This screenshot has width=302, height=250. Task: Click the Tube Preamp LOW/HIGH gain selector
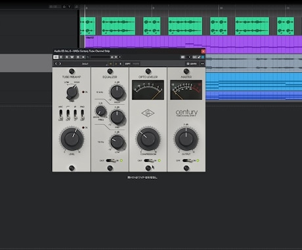click(x=72, y=92)
